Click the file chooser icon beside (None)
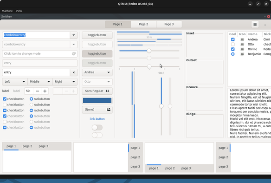The image size is (271, 183). pyautogui.click(x=109, y=110)
